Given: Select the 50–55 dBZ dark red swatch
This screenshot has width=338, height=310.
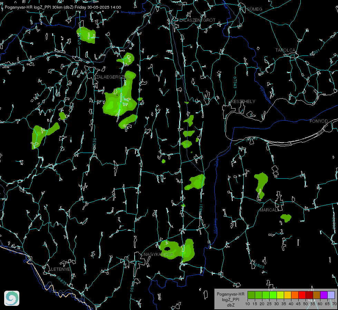Looking at the screenshot, I should click(309, 295).
